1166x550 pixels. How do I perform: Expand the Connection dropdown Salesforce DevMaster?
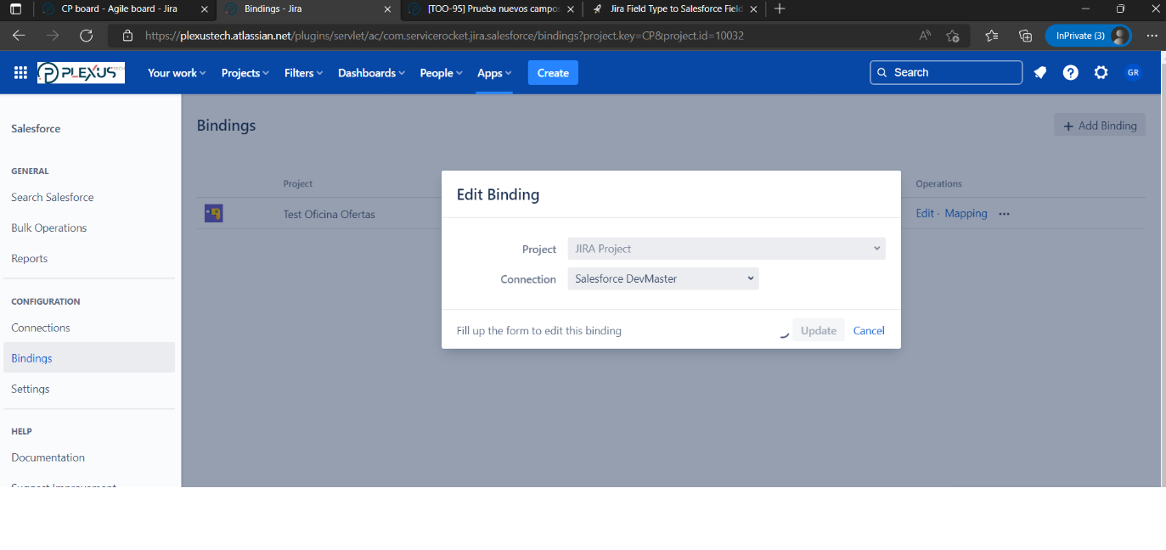click(663, 278)
